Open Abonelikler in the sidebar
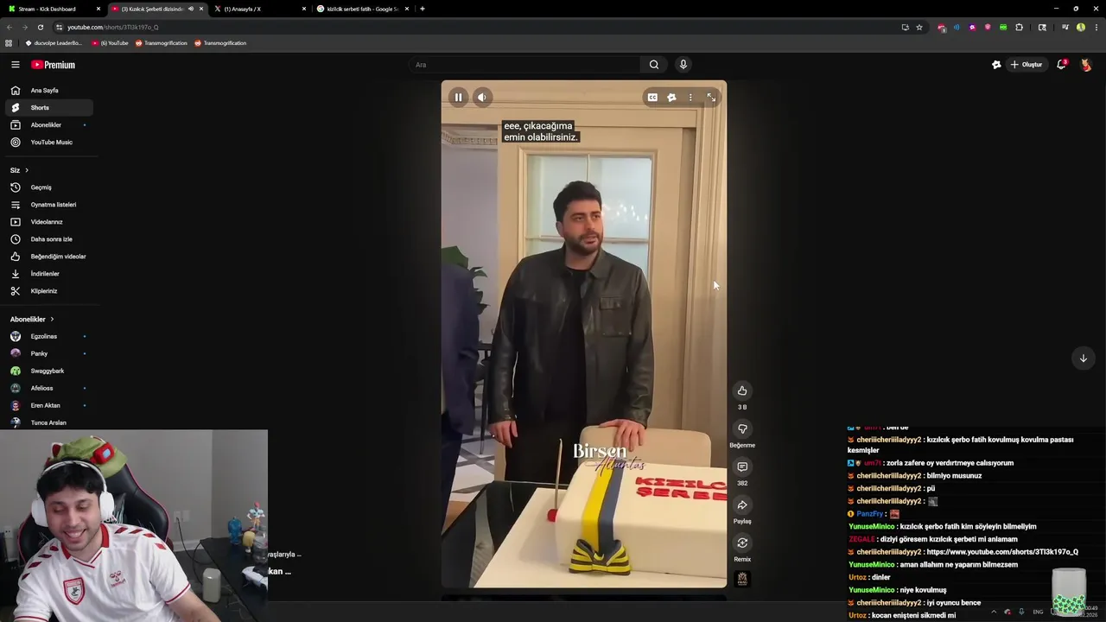Viewport: 1106px width, 622px height. pyautogui.click(x=48, y=124)
